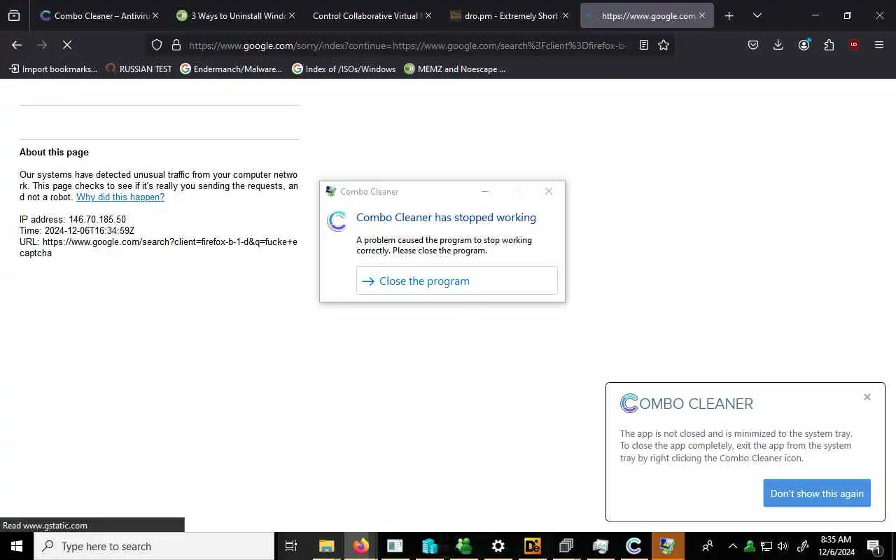Go back with the browser back arrow
This screenshot has height=560, width=896.
17,45
